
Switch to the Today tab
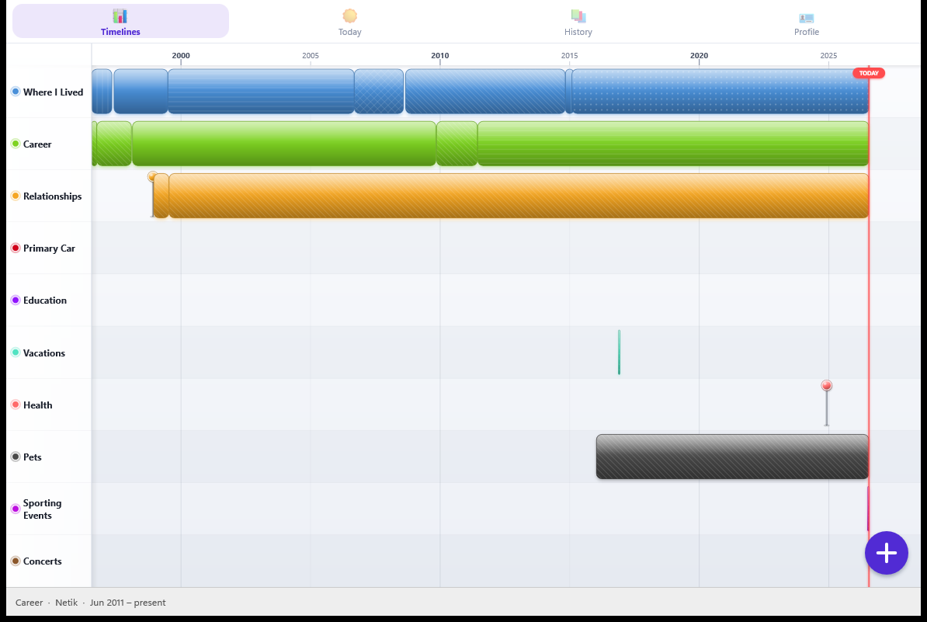pos(349,21)
